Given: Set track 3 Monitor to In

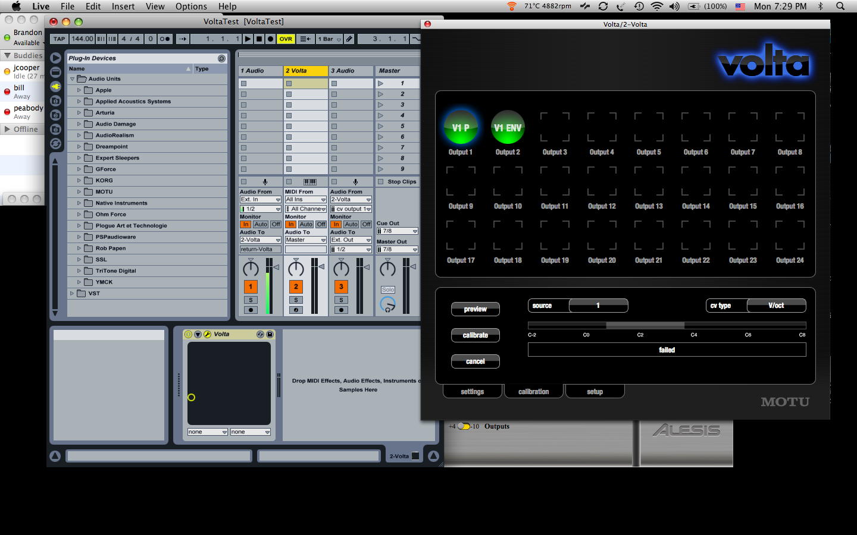Looking at the screenshot, I should pos(336,225).
